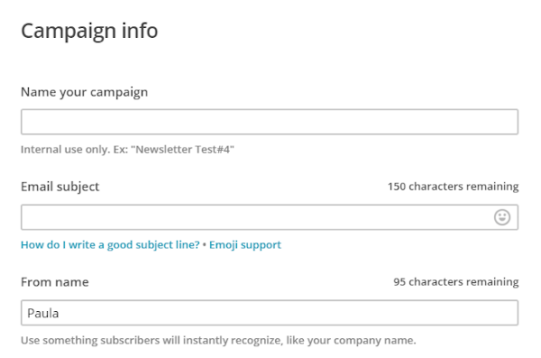Screen dimensions: 541x358
Task: Click the hint about subscribers recognizing your name
Action: tap(218, 340)
